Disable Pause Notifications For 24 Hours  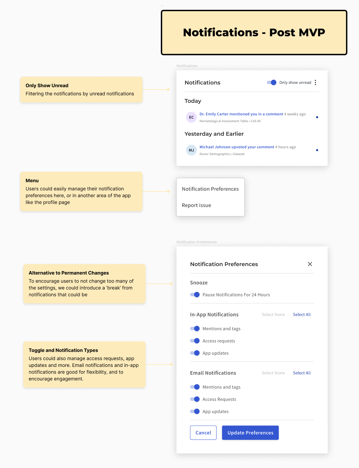coord(195,295)
